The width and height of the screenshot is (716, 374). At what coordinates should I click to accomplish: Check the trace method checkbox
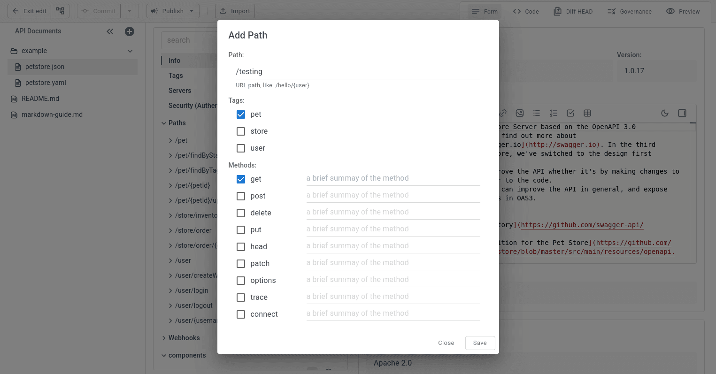[241, 298]
